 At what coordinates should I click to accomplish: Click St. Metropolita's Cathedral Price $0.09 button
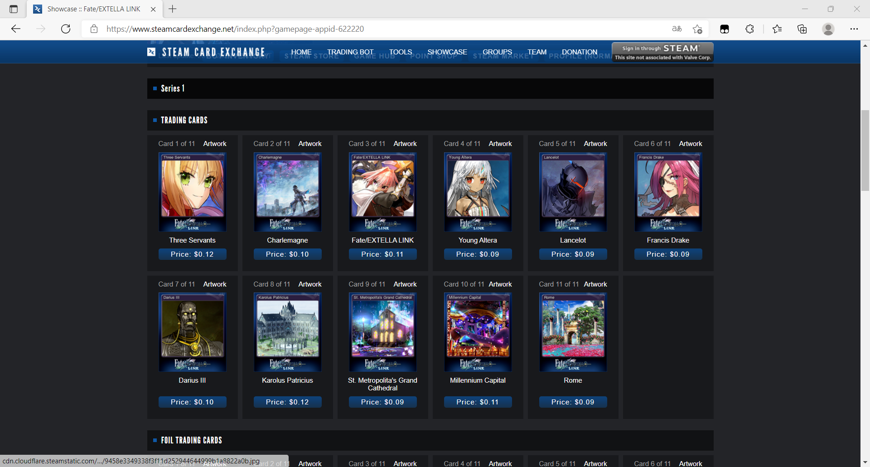point(383,402)
